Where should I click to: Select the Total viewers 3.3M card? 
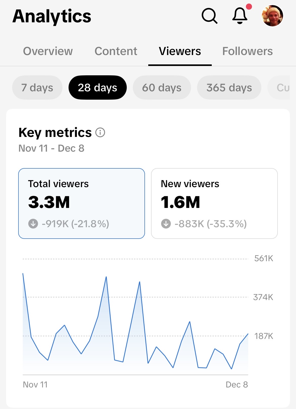pos(81,203)
